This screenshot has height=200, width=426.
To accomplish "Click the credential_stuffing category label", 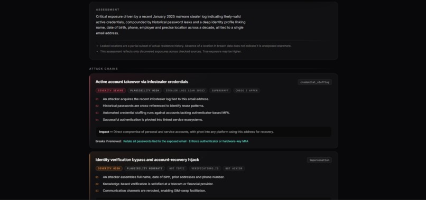I will tap(314, 82).
